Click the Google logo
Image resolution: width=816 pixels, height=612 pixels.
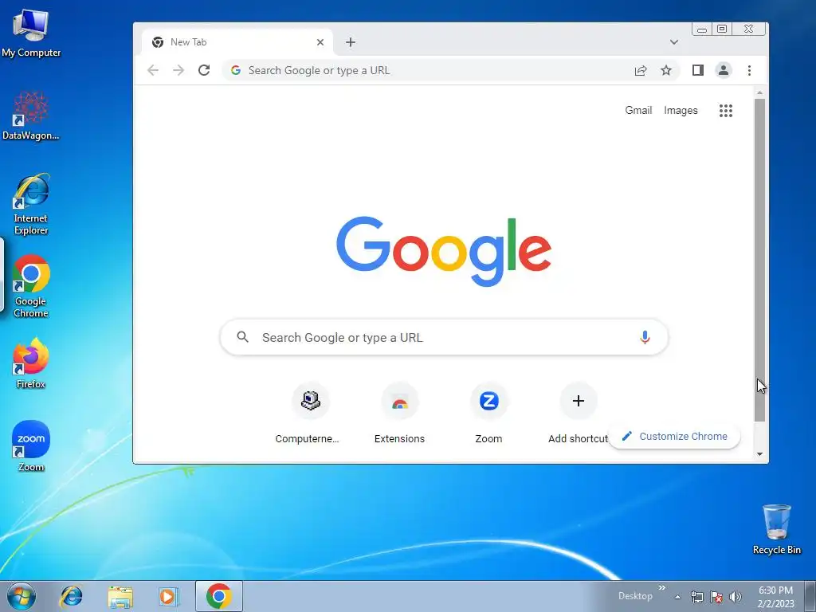tap(444, 251)
